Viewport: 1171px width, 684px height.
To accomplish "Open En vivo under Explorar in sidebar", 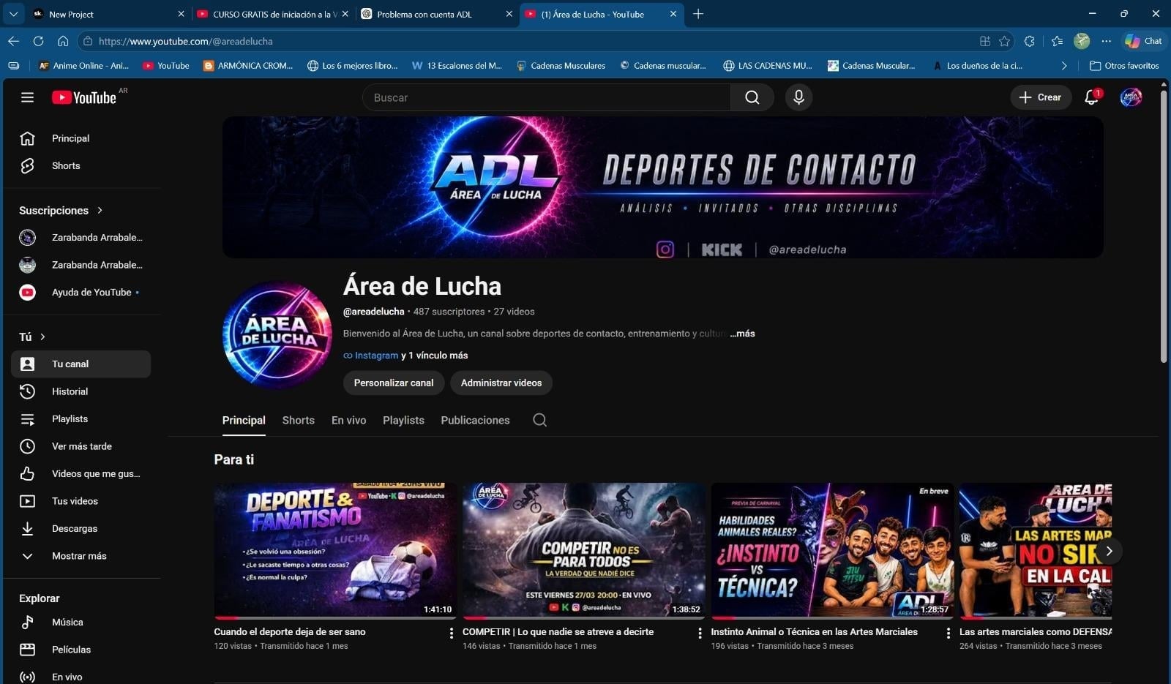I will coord(81,677).
